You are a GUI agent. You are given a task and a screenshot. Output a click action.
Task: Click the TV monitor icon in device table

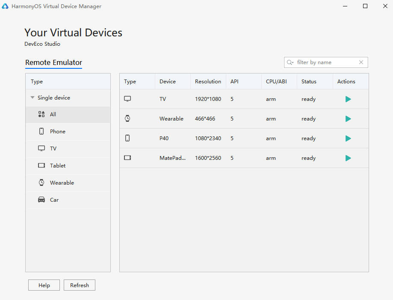point(127,99)
